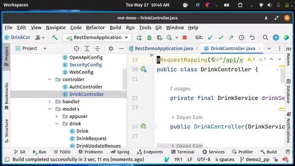Rollback changes with undo arrow icon
This screenshot has height=166, width=295.
(x=252, y=38)
